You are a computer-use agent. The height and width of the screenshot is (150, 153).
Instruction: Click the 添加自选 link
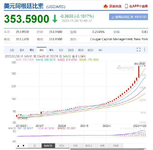click(x=115, y=6)
